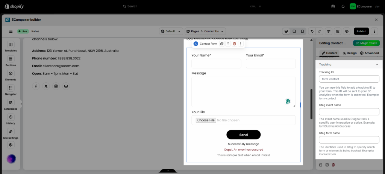
Task: Open the Extensions panel
Action: (11, 105)
